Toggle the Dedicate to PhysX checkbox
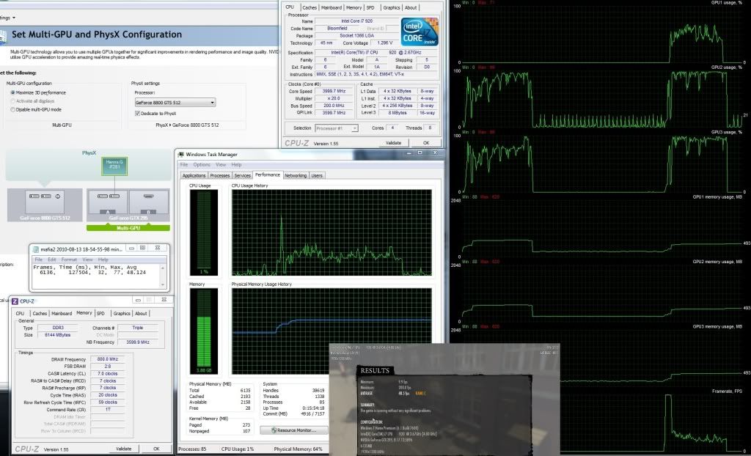The height and width of the screenshot is (456, 751). [x=137, y=114]
